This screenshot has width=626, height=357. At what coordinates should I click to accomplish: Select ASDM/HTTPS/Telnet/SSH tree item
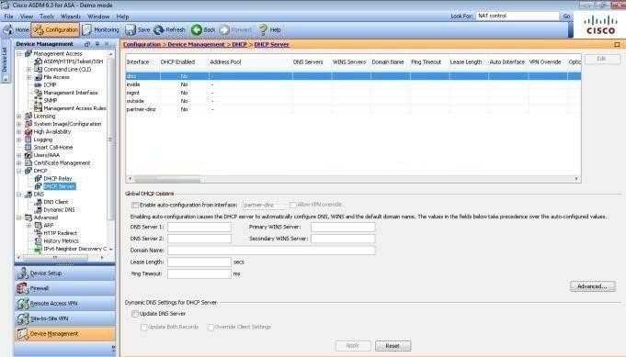[x=73, y=61]
